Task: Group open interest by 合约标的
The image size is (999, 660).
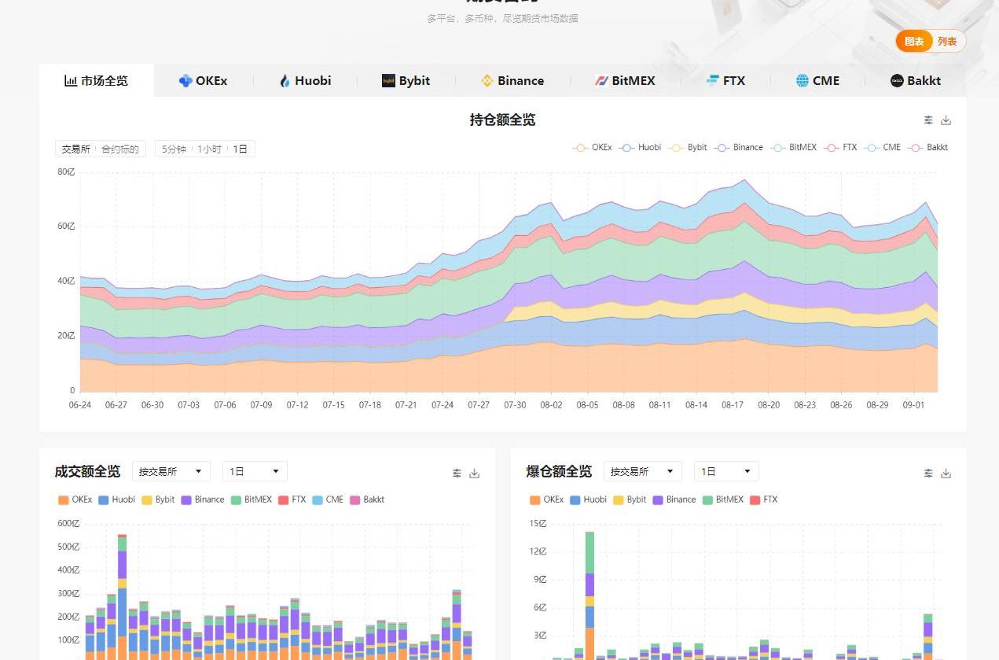Action: point(120,149)
